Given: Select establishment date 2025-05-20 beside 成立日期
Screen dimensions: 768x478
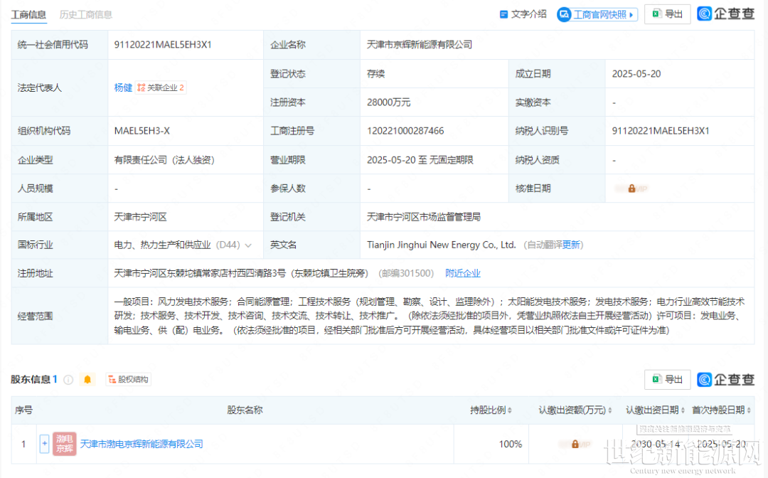Looking at the screenshot, I should (x=636, y=73).
